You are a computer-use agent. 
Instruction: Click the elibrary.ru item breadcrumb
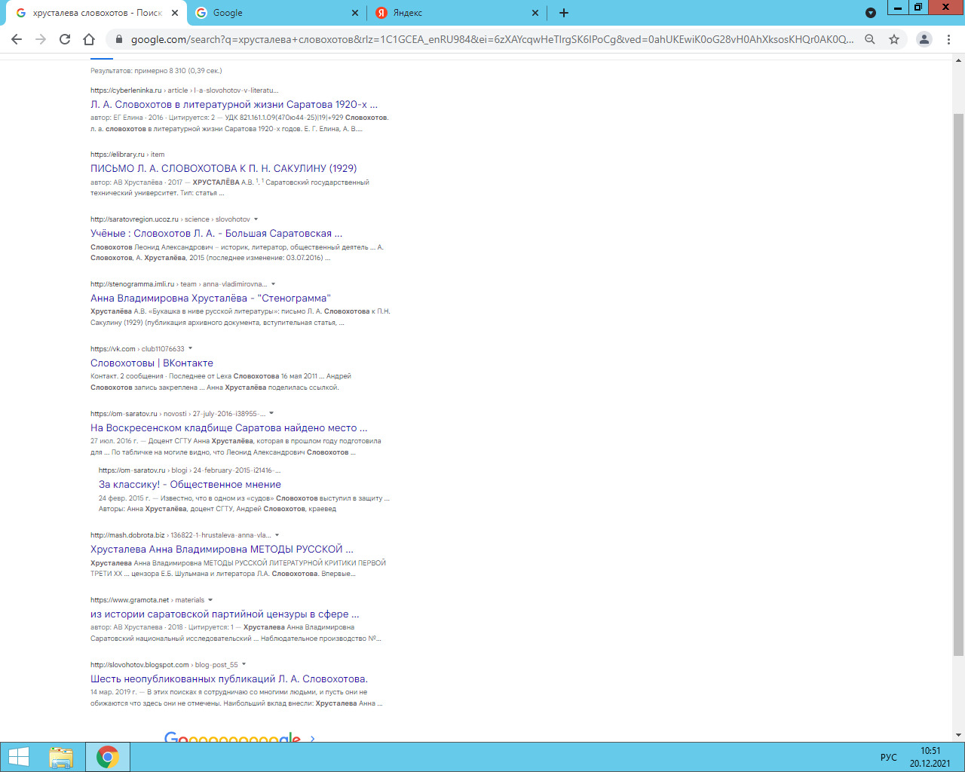127,155
